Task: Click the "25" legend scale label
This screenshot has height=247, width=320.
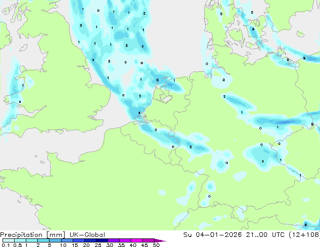Action: click(98, 245)
